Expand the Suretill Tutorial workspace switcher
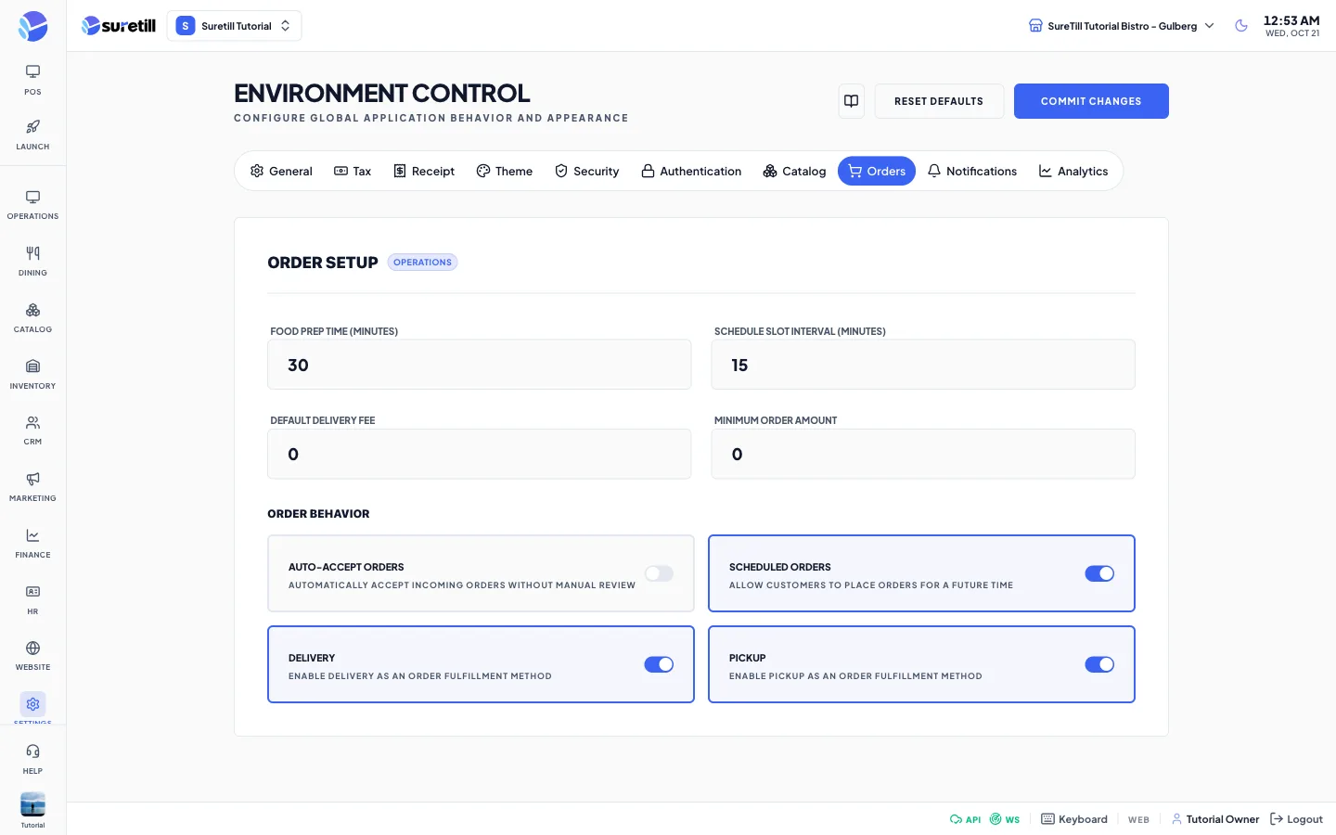 [x=234, y=26]
